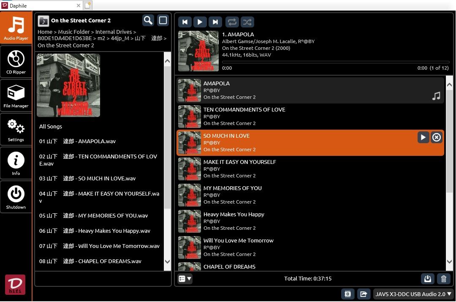456x302 pixels.
Task: Open the Info section
Action: click(16, 163)
